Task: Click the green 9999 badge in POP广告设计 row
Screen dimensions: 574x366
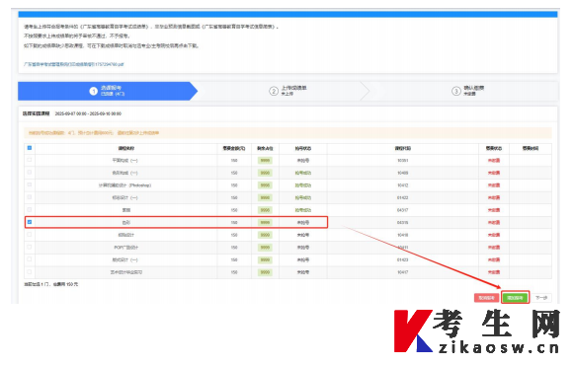Action: point(265,248)
